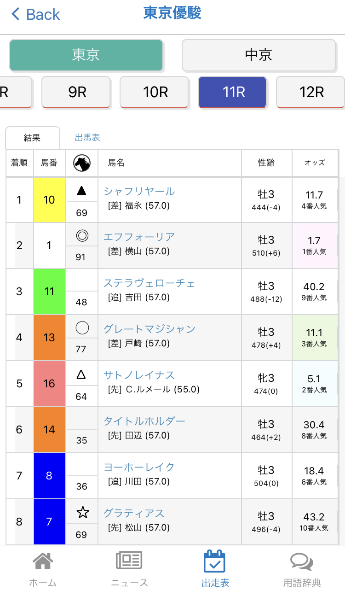Screen dimensions: 345x590
Task: Switch to the 出馬表 tab
Action: [x=87, y=137]
